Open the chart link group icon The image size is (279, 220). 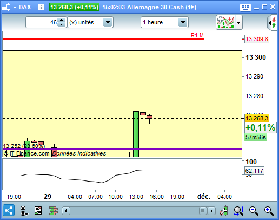(24, 211)
